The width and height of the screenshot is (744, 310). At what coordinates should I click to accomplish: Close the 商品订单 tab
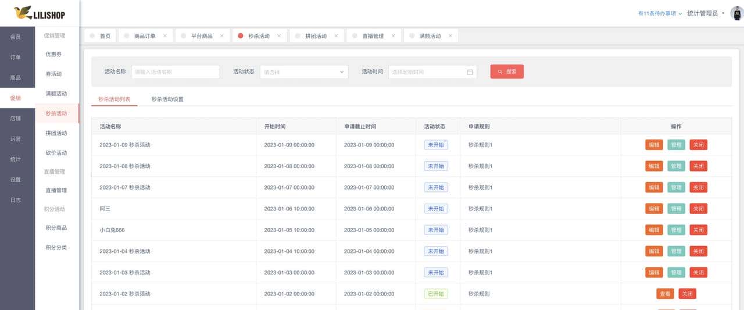click(164, 35)
